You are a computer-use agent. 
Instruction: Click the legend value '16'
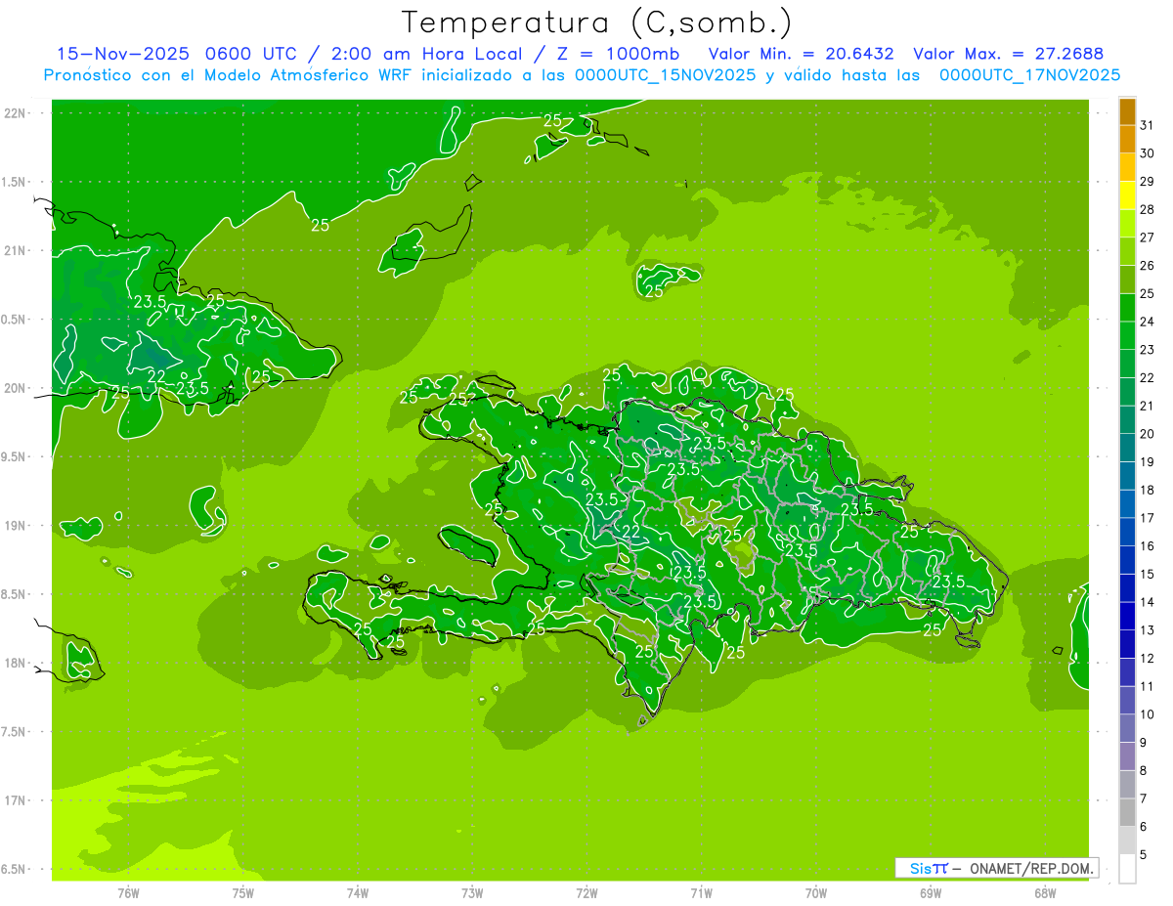point(1147,546)
